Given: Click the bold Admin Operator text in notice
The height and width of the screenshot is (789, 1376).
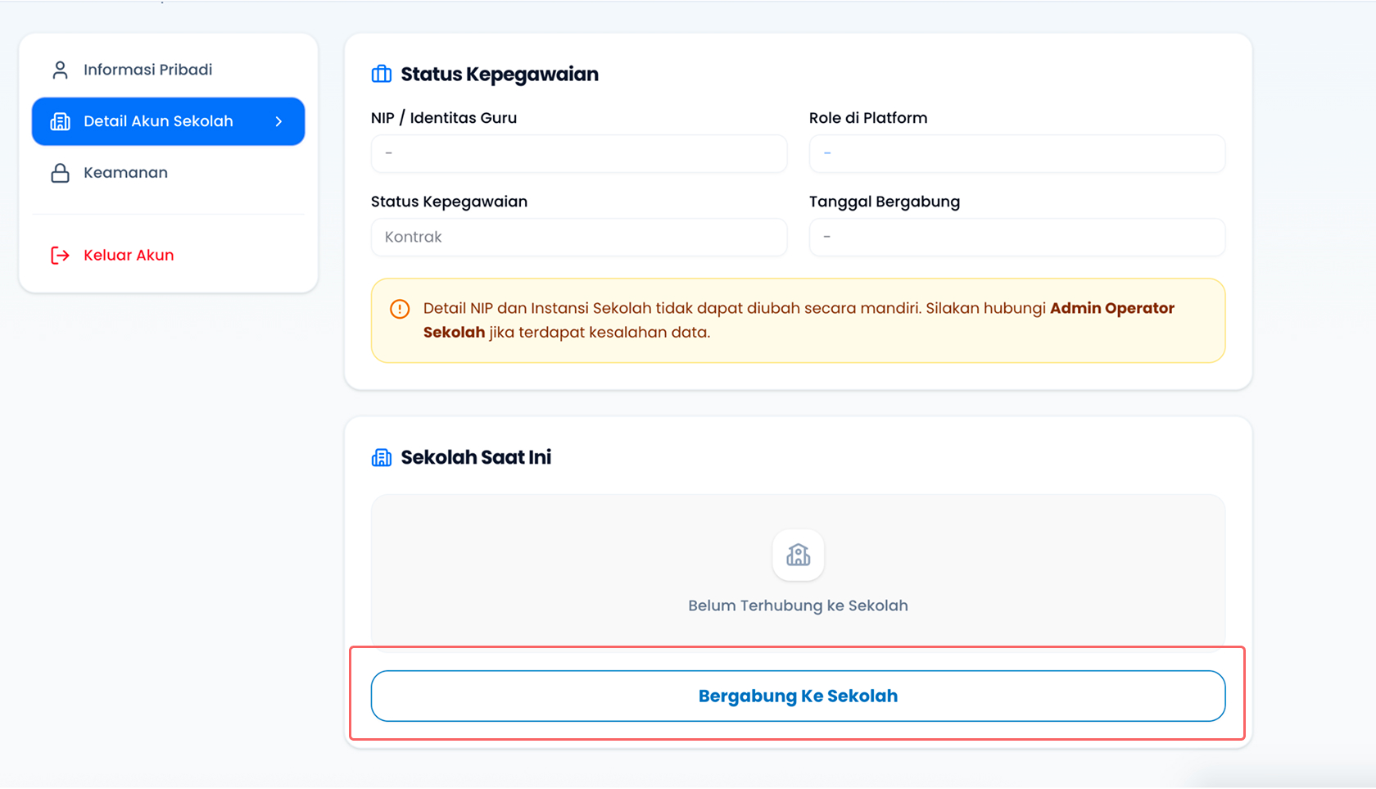Looking at the screenshot, I should click(1112, 309).
